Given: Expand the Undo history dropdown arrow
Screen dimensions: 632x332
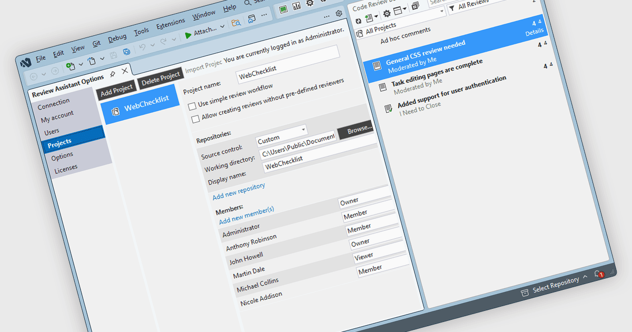Looking at the screenshot, I should (x=153, y=45).
